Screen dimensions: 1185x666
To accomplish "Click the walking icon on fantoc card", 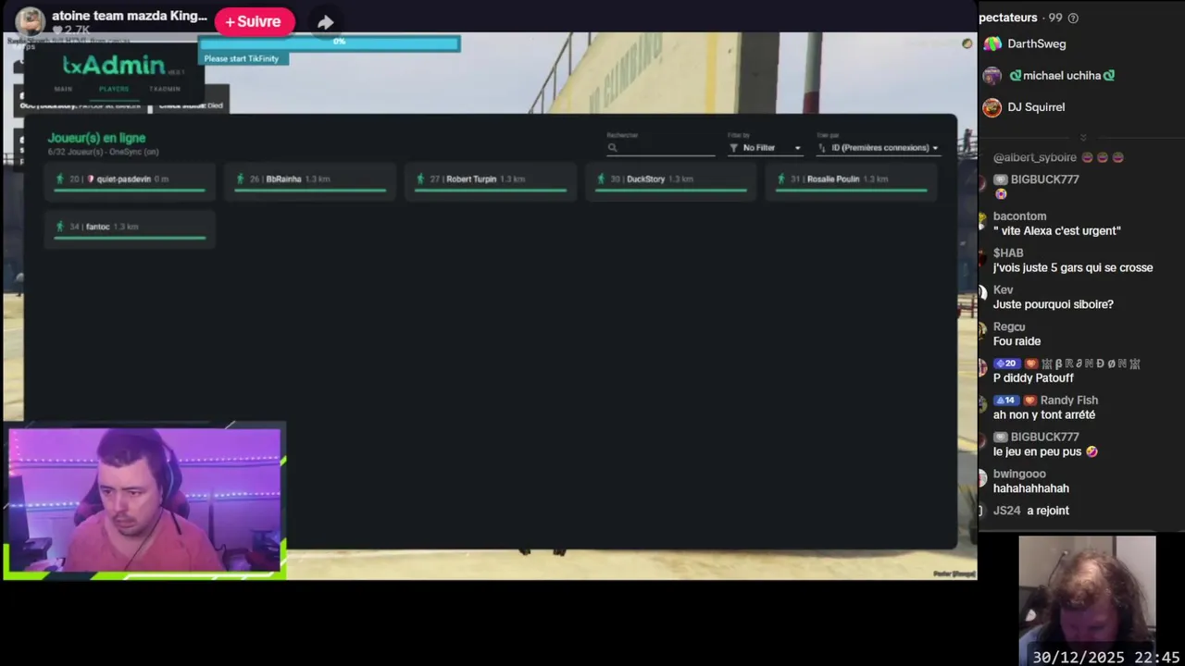I will (x=60, y=226).
